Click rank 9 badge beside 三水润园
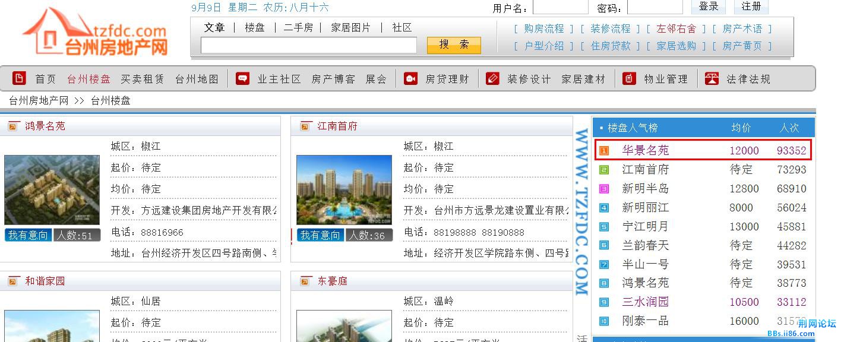This screenshot has height=342, width=844. point(604,302)
